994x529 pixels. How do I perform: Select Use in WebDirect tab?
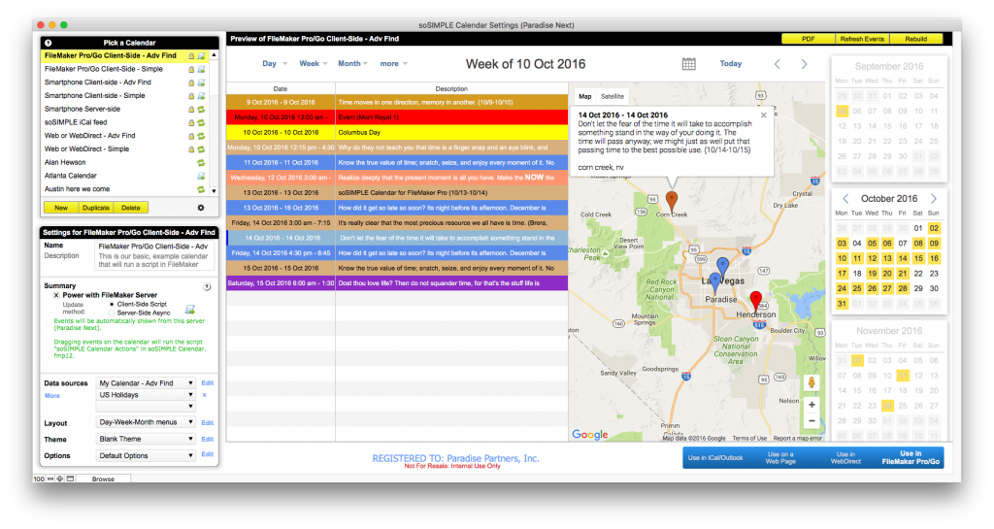click(x=845, y=457)
